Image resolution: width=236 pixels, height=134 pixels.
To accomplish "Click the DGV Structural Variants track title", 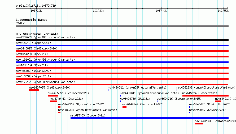I will pos(37,34).
